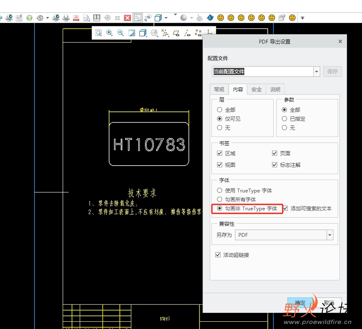The width and height of the screenshot is (362, 329).
Task: Click the 另存为 dropdown arrow button
Action: tap(330, 235)
